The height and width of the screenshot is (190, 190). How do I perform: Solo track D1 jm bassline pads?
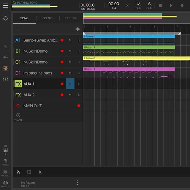79,73
